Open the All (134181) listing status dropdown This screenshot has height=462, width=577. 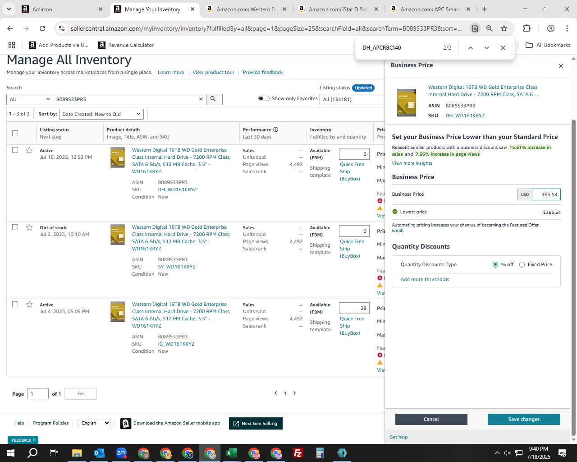point(353,99)
